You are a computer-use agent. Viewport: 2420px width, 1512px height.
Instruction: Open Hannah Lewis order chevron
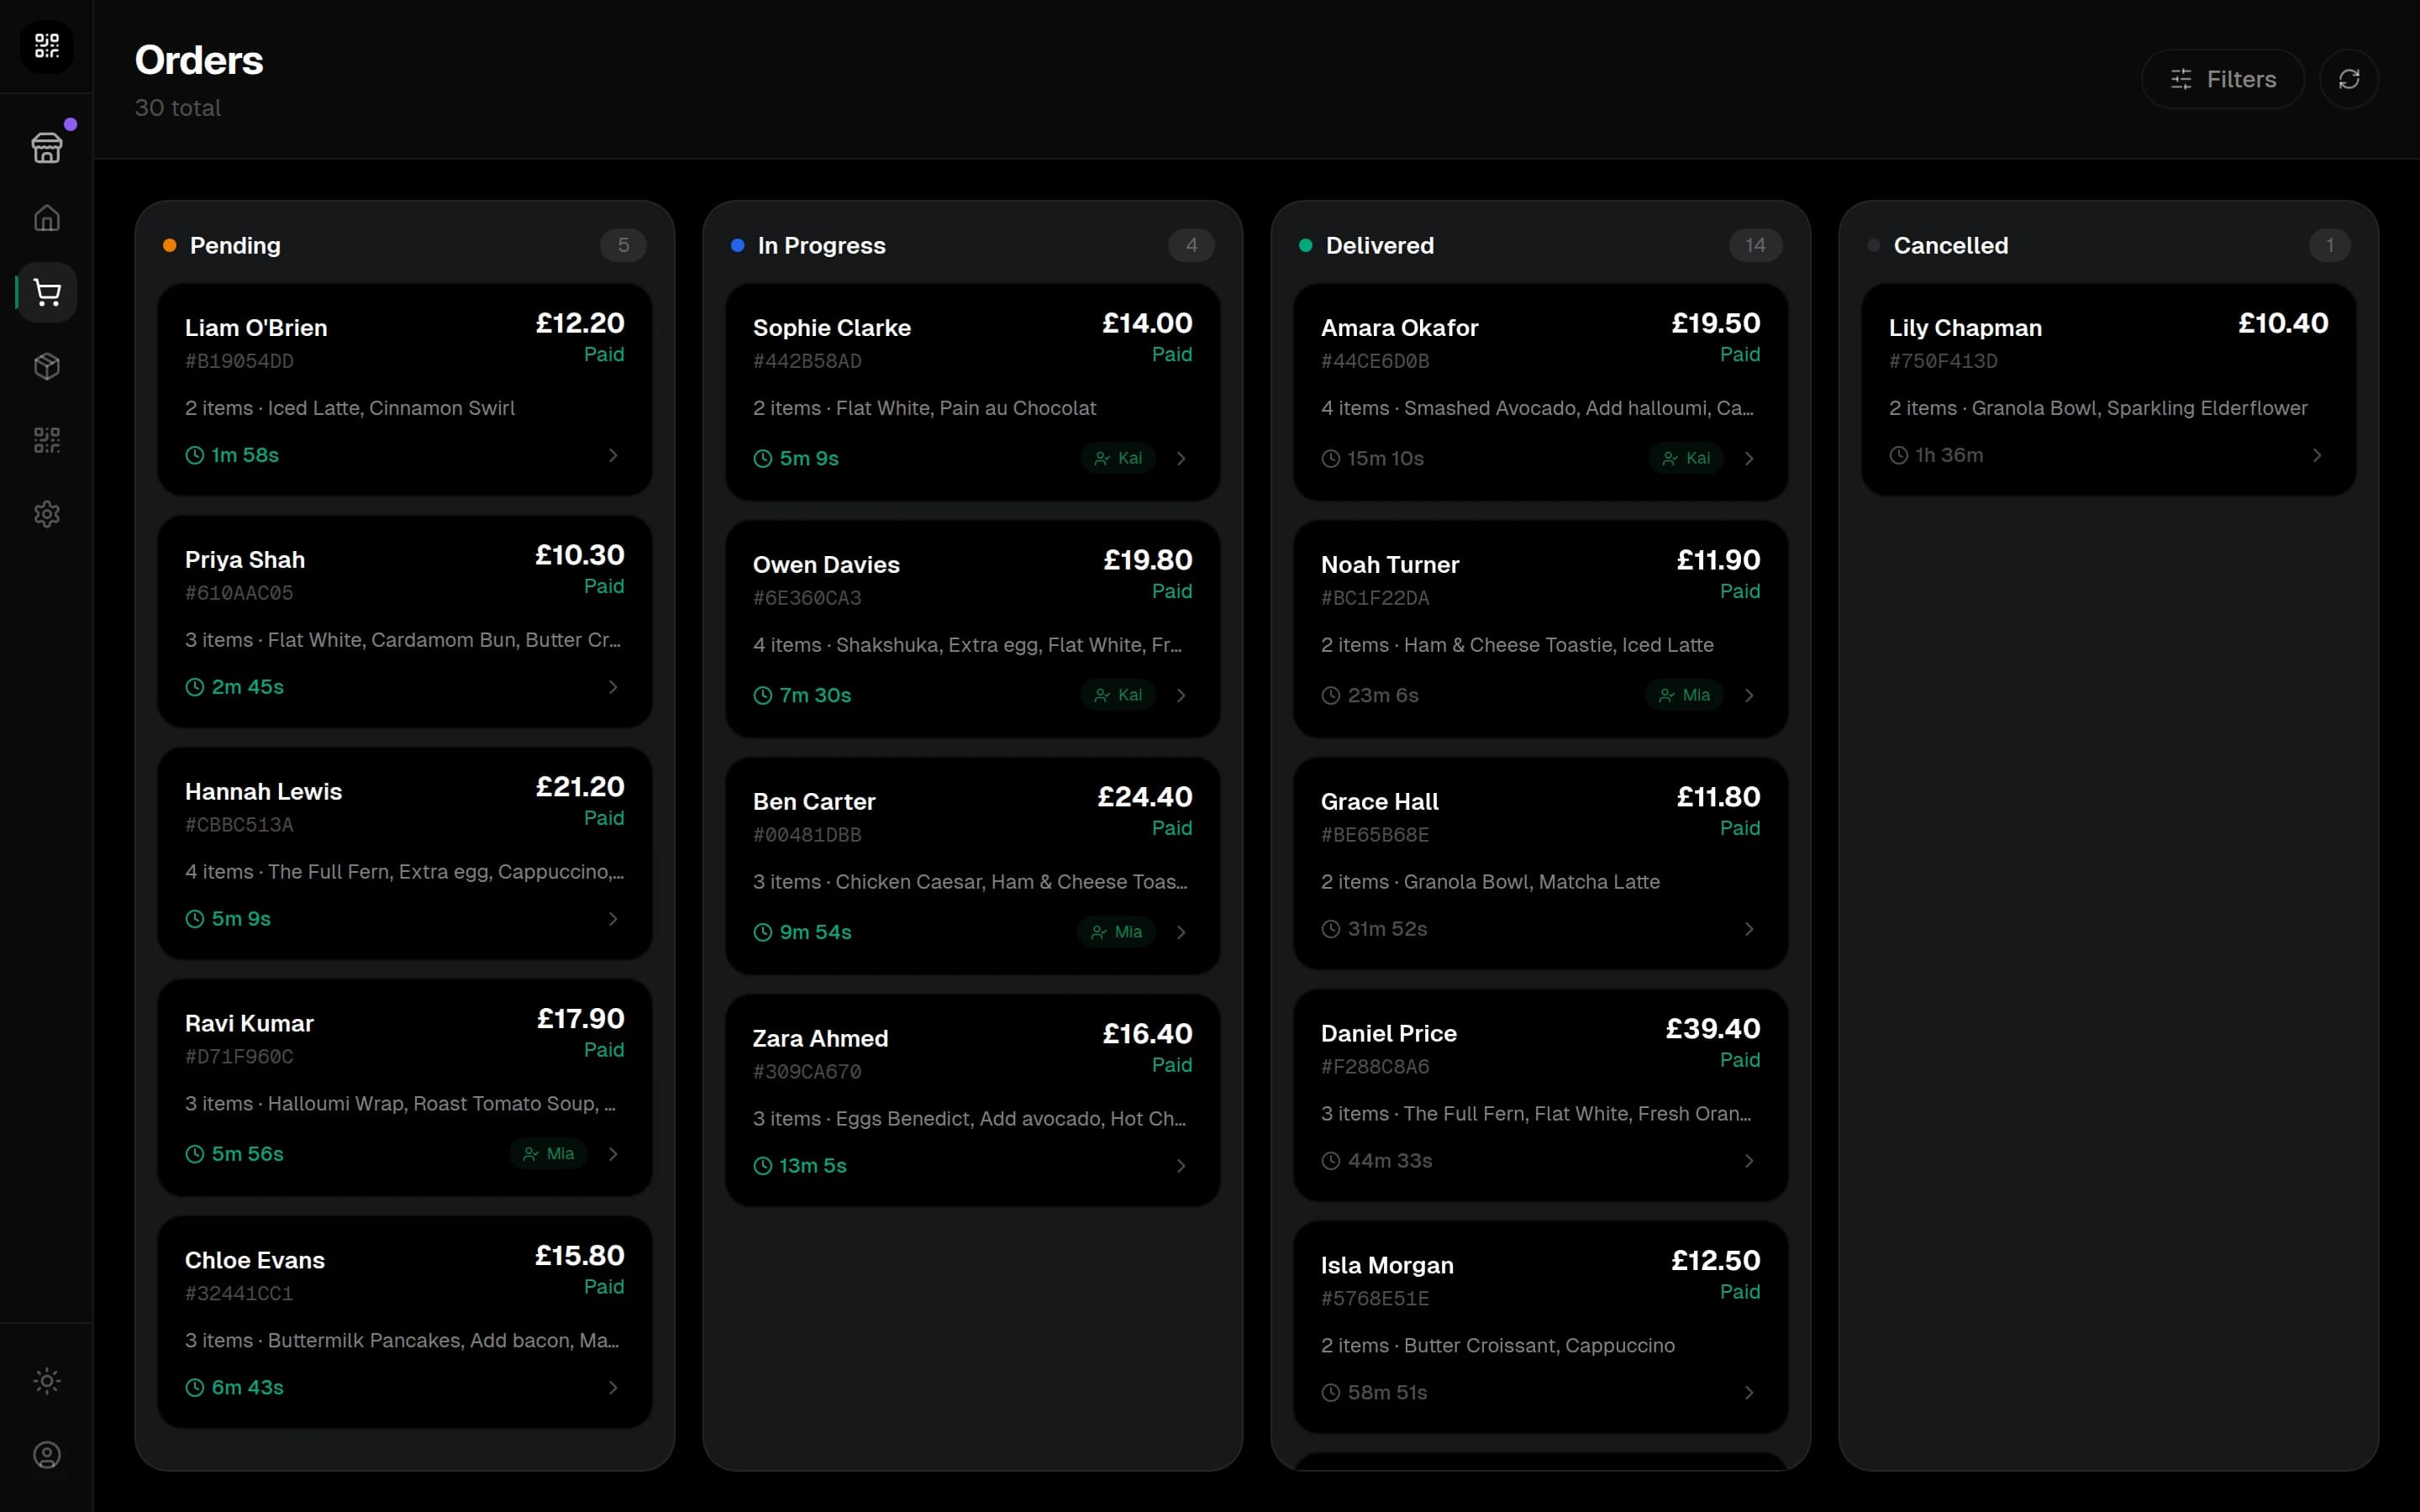point(613,919)
